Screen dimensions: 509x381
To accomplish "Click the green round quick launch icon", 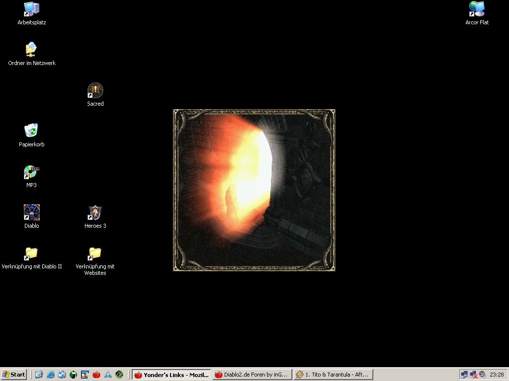I will click(74, 375).
